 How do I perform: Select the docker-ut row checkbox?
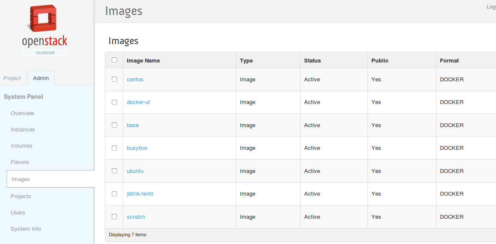click(x=114, y=102)
